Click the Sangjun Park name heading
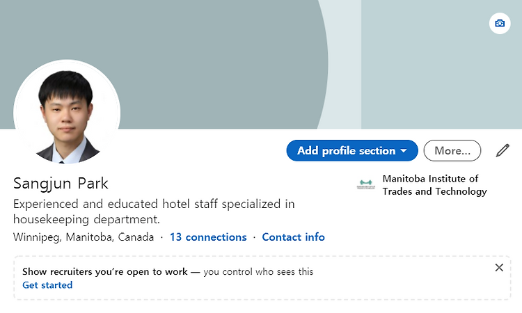This screenshot has width=522, height=313. coord(61,183)
